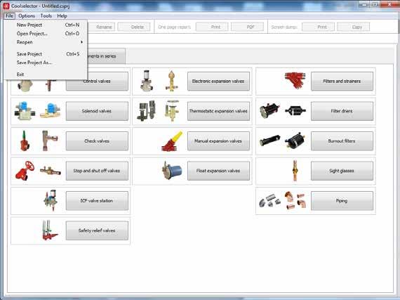Click the blue solenoid valve image
This screenshot has width=400, height=300.
pos(25,111)
